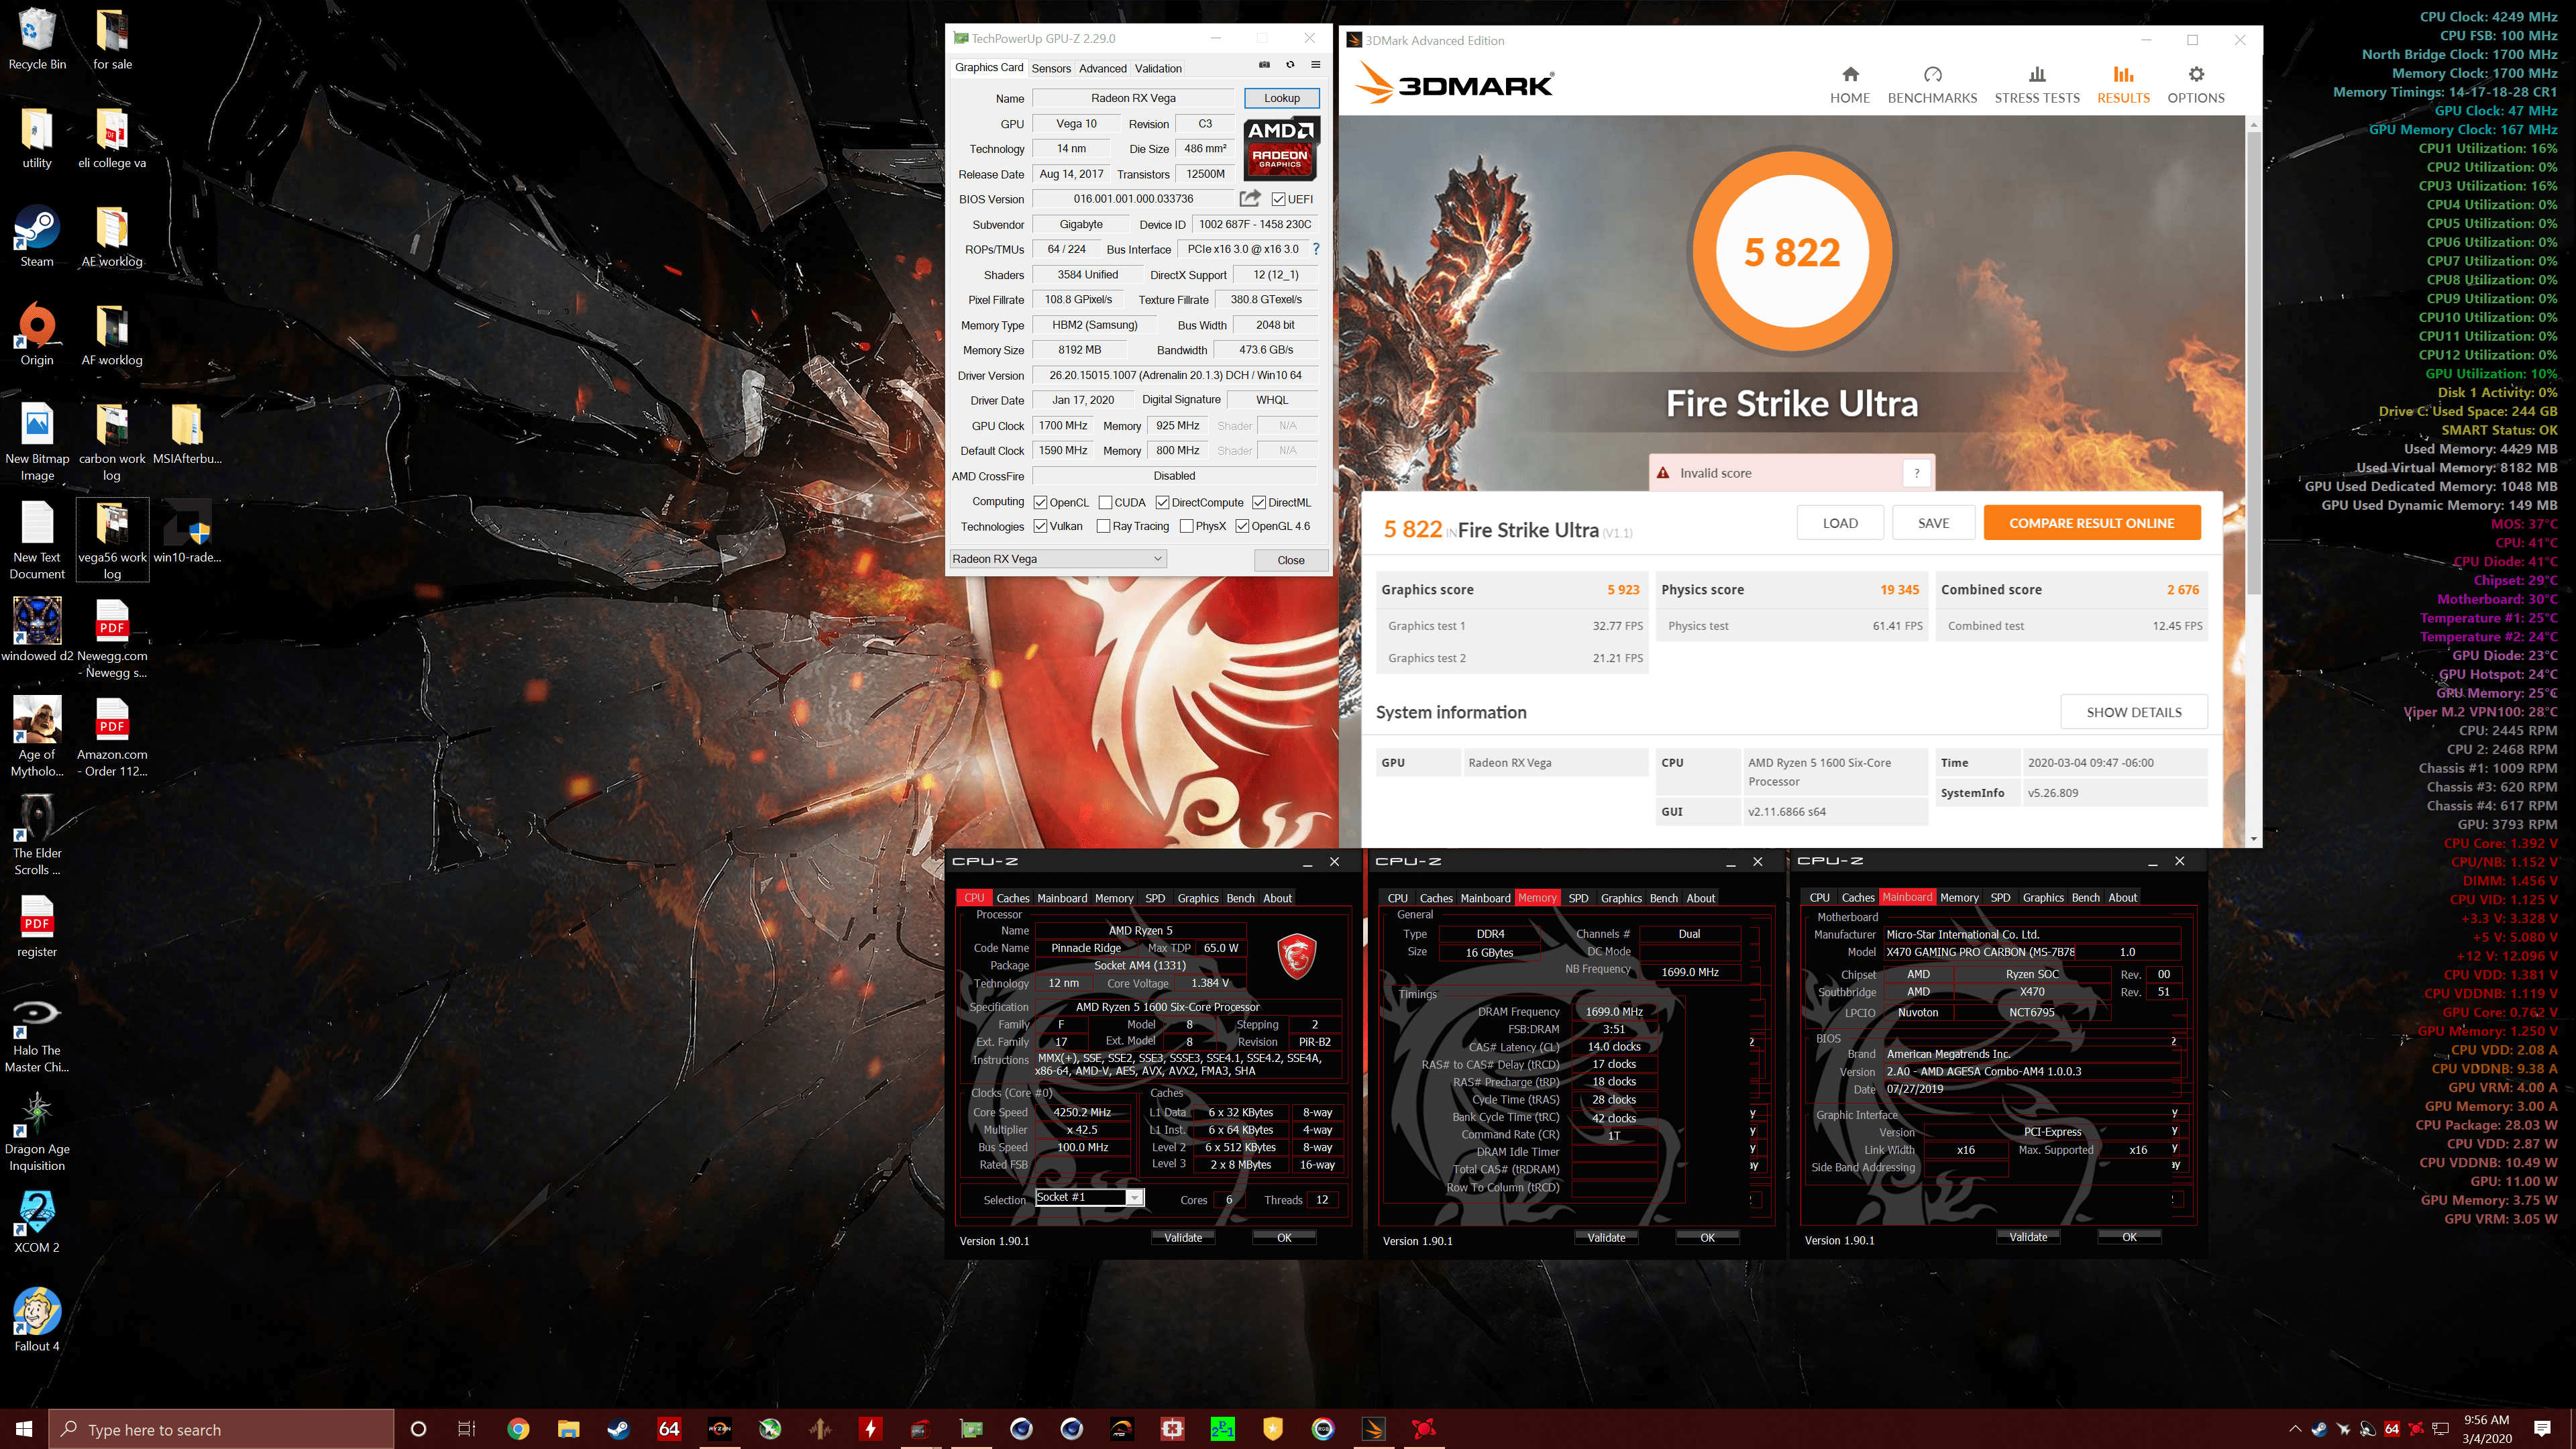Uncheck the UEFI checkbox in GPU-Z

tap(1278, 199)
